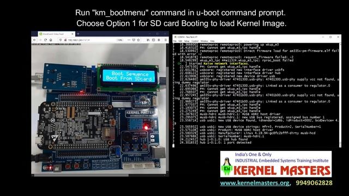Toggle the Firefox sidebar view
The height and width of the screenshot is (196, 349).
point(153,40)
